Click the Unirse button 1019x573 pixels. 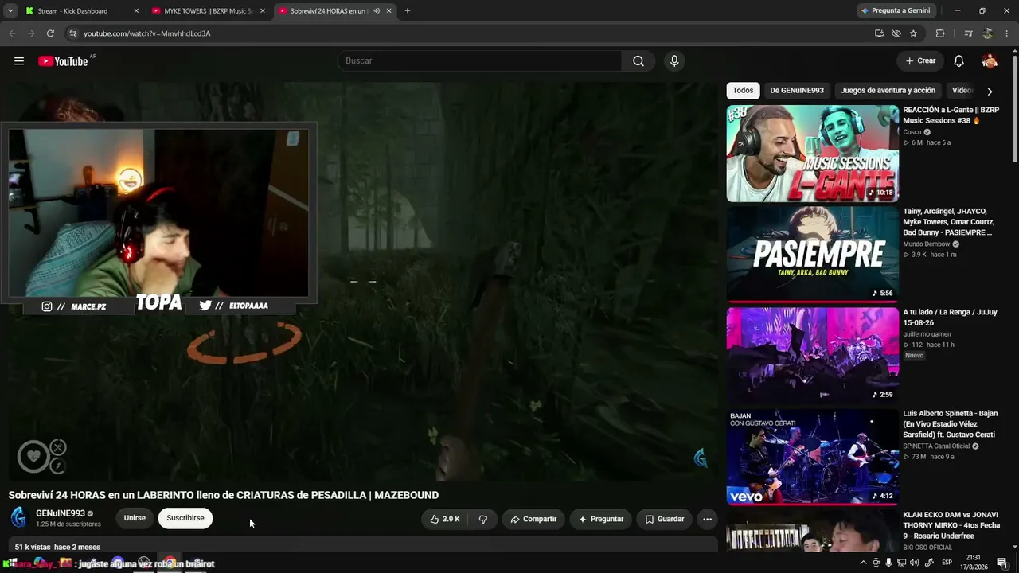point(135,518)
